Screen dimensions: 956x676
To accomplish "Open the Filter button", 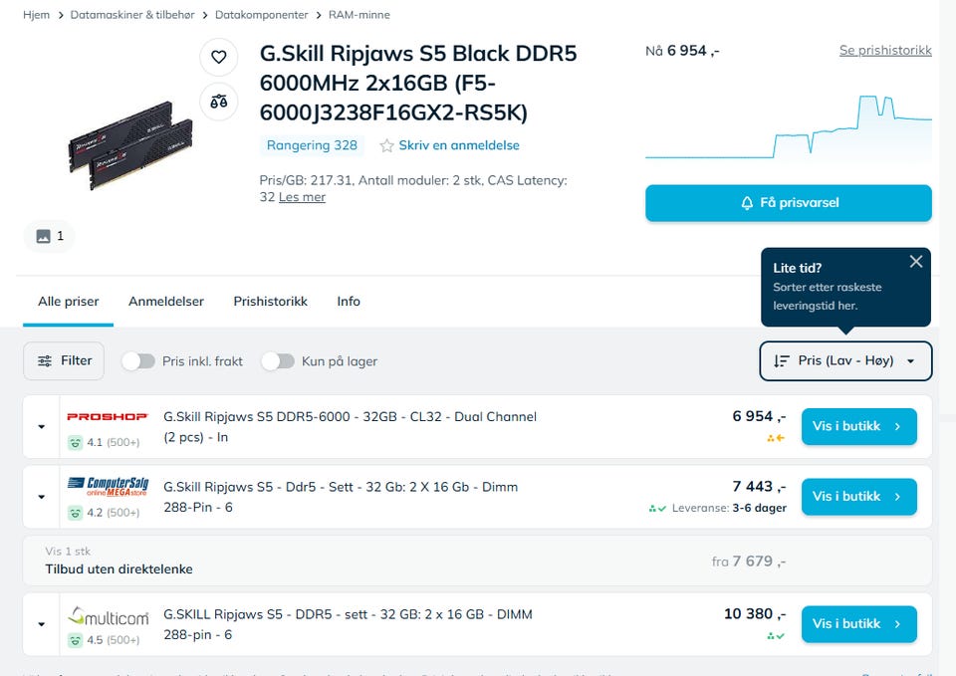I will [x=64, y=360].
